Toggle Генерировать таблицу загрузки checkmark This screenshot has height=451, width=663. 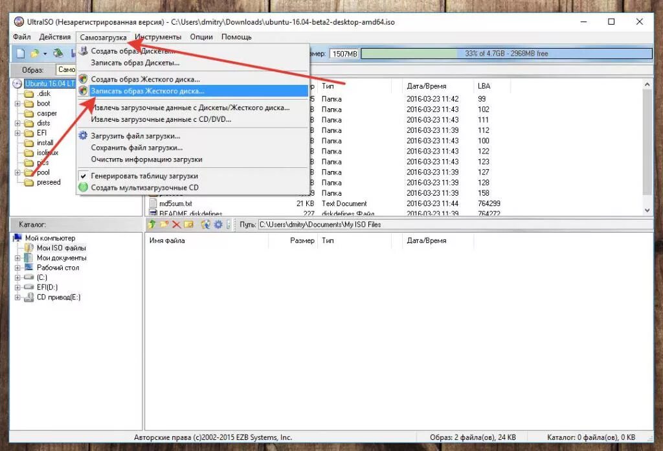pos(84,176)
